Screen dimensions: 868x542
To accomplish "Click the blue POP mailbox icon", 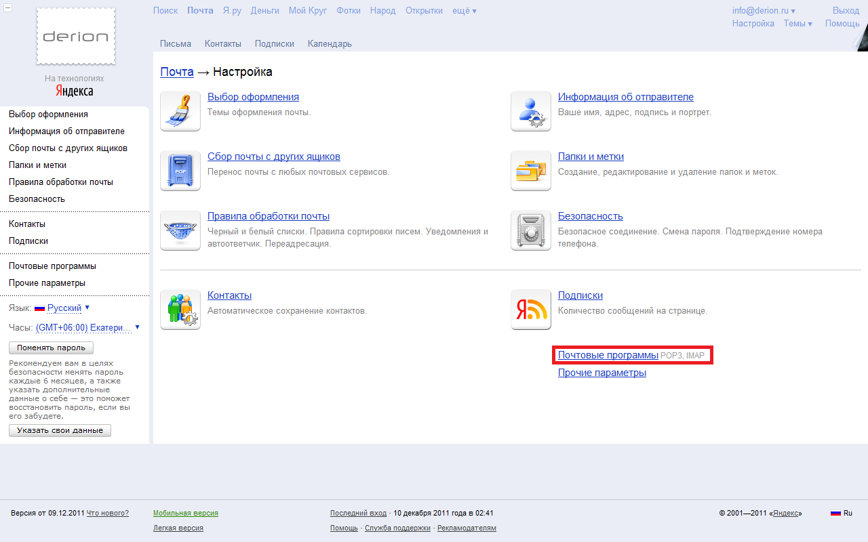I will pyautogui.click(x=180, y=171).
